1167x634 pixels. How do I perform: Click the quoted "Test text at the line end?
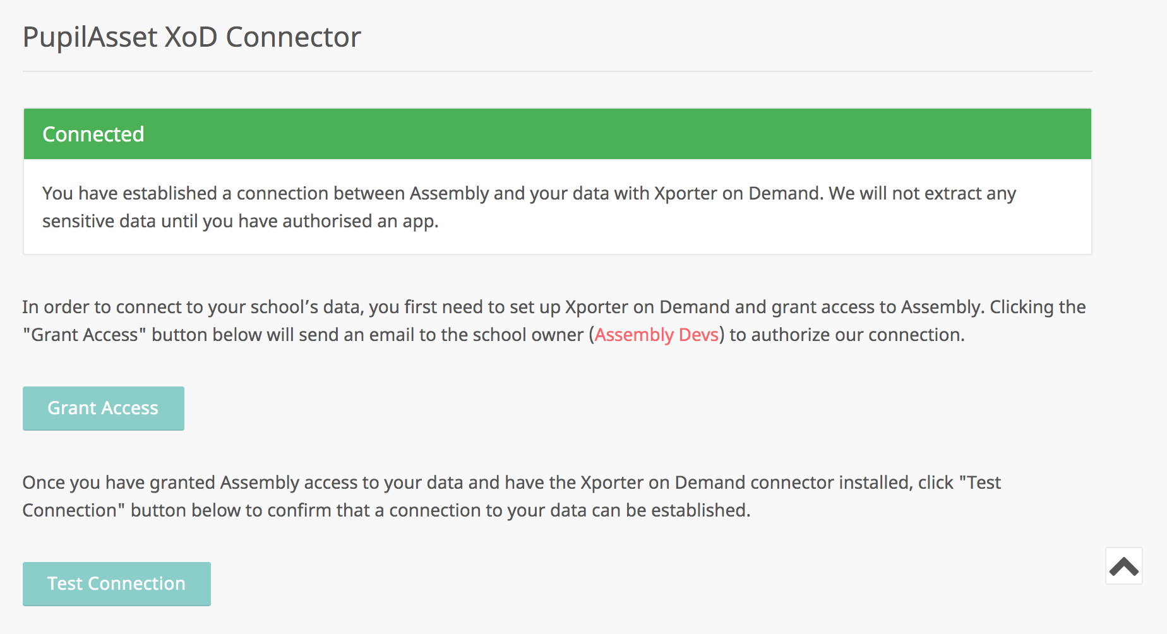pos(980,482)
